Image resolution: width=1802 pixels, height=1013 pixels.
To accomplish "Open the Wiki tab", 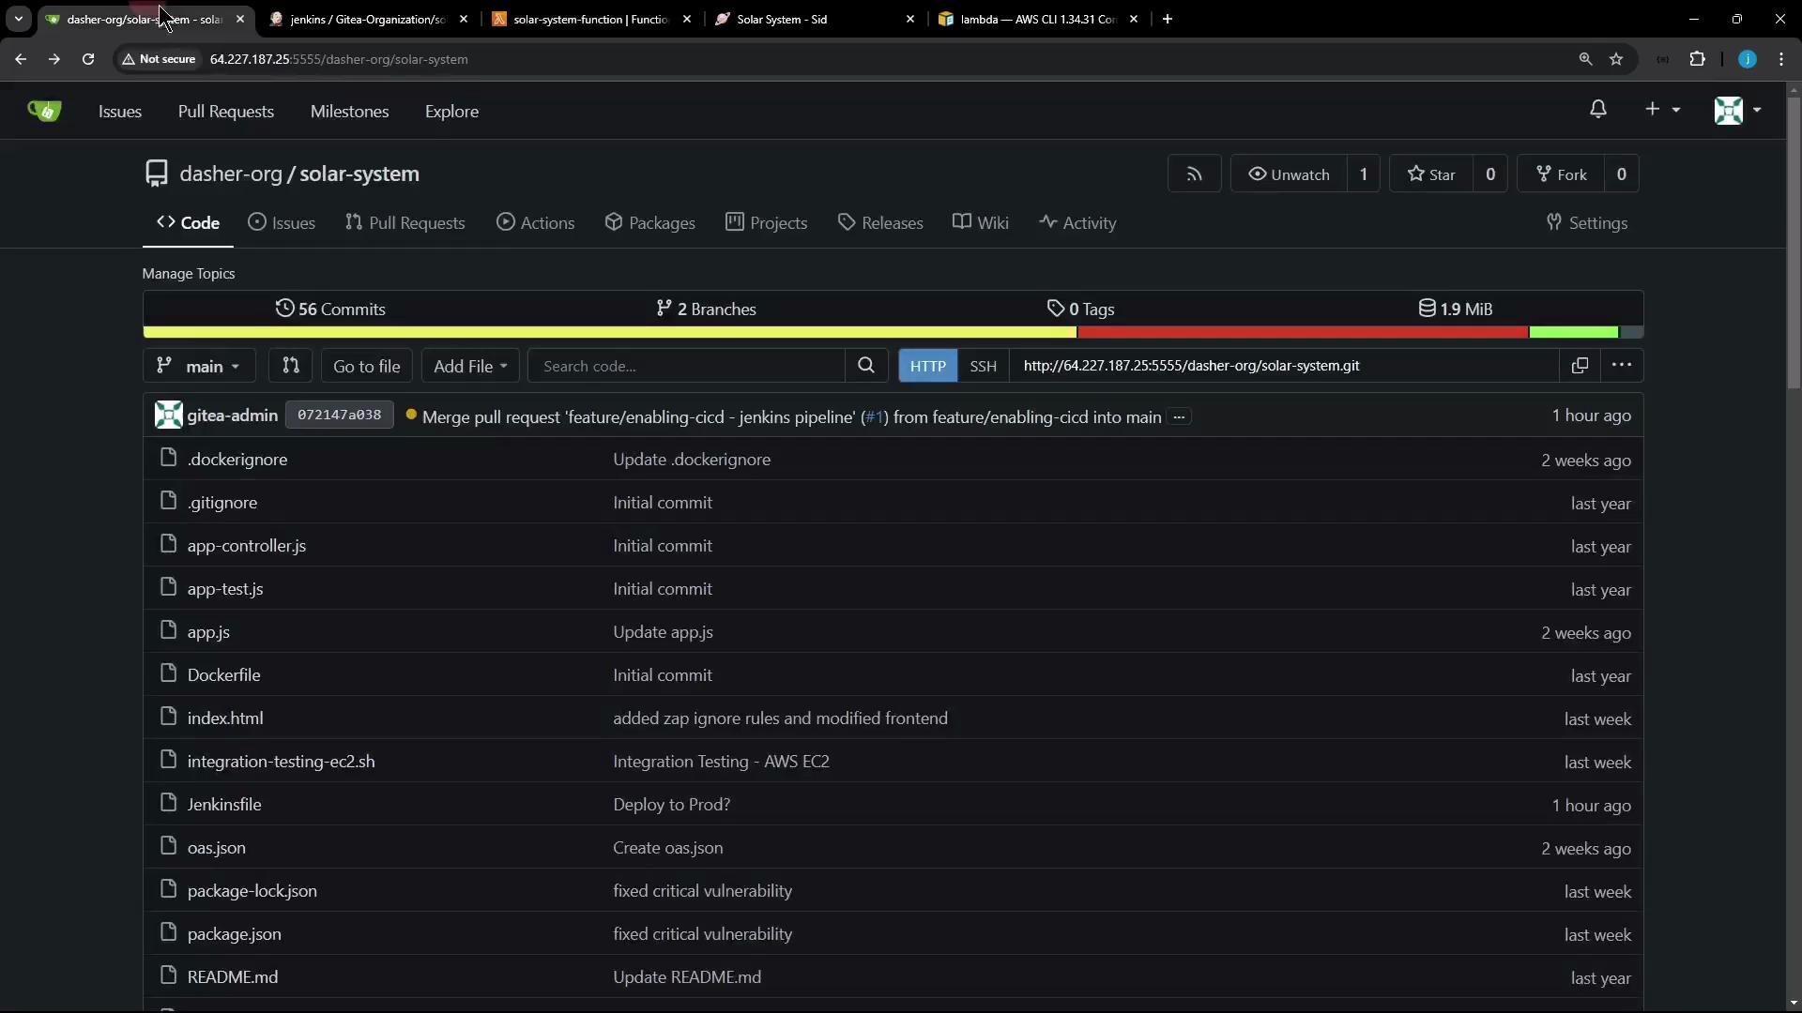I will pyautogui.click(x=981, y=223).
